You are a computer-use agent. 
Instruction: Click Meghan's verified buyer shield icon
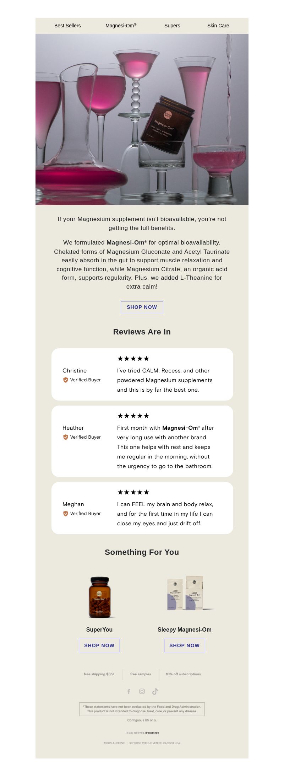click(66, 514)
